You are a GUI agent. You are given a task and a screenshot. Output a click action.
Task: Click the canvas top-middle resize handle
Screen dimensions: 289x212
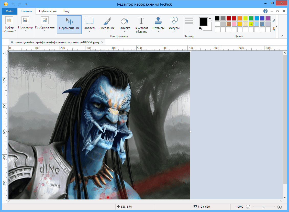click(x=99, y=51)
